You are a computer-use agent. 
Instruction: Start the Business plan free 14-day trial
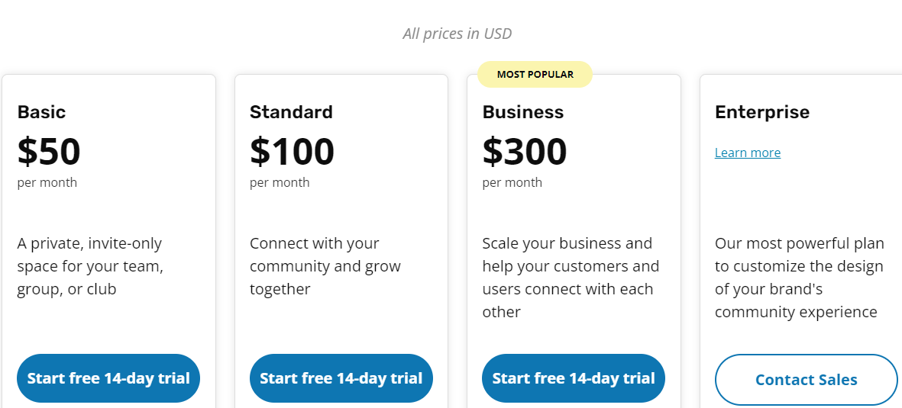[x=574, y=378]
